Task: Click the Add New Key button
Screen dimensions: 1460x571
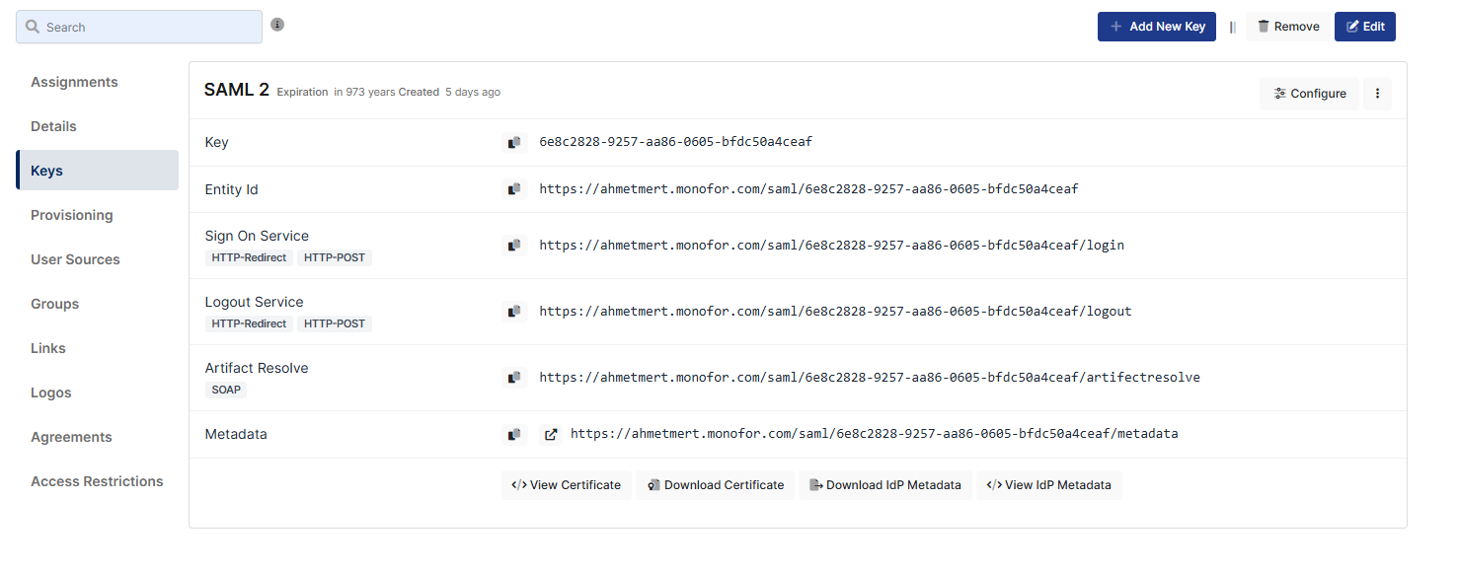Action: pos(1157,27)
